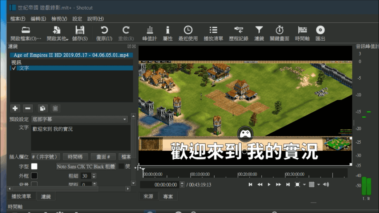Image resolution: width=379 pixels, height=213 pixels.
Task: Undock the 濾鏡 panel with float icon
Action: click(129, 46)
